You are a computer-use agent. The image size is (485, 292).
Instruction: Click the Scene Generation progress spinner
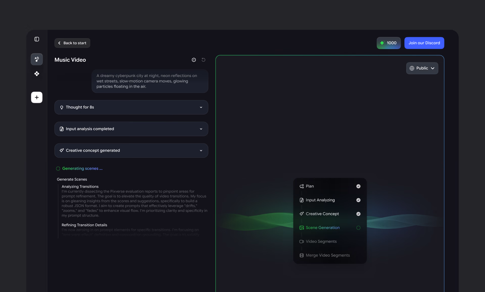click(358, 228)
